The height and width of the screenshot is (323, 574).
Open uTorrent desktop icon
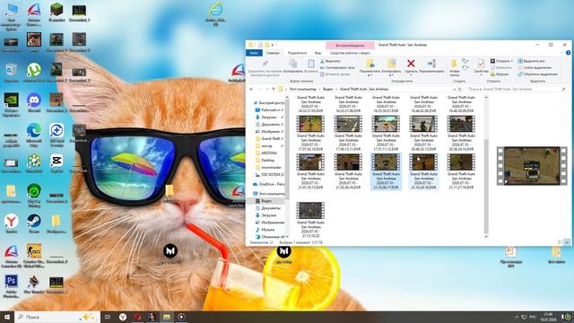(x=34, y=70)
